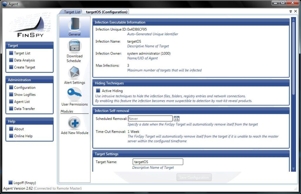Open Data Analysis in the sidebar
Screen dimensions: 301x194
click(22, 60)
